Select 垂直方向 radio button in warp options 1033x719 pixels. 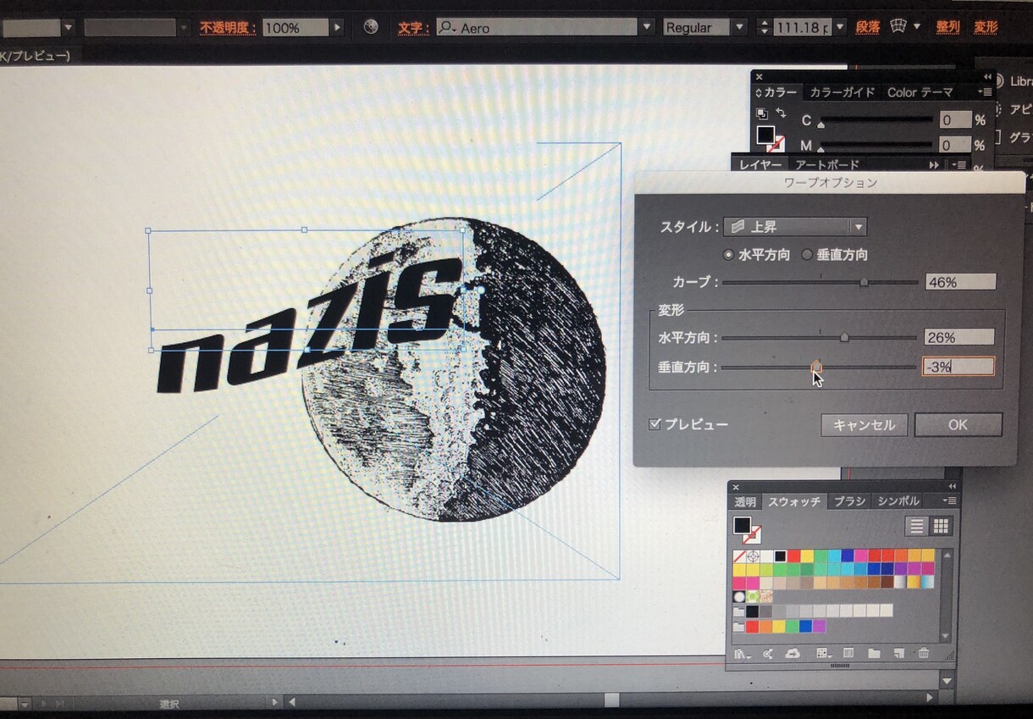[x=807, y=254]
